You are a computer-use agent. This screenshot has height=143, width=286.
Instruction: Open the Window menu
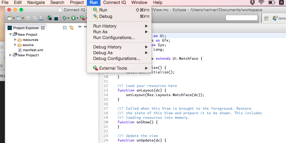(x=139, y=2)
